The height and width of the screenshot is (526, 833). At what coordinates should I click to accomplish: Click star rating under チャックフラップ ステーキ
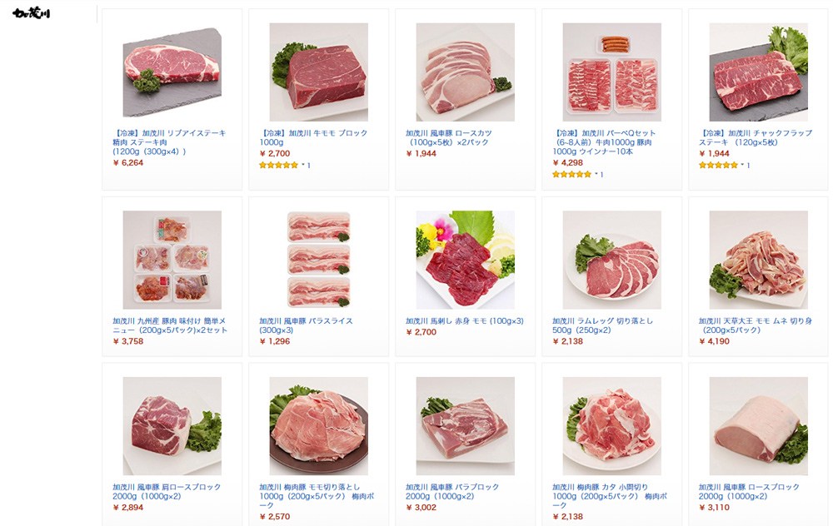[718, 165]
